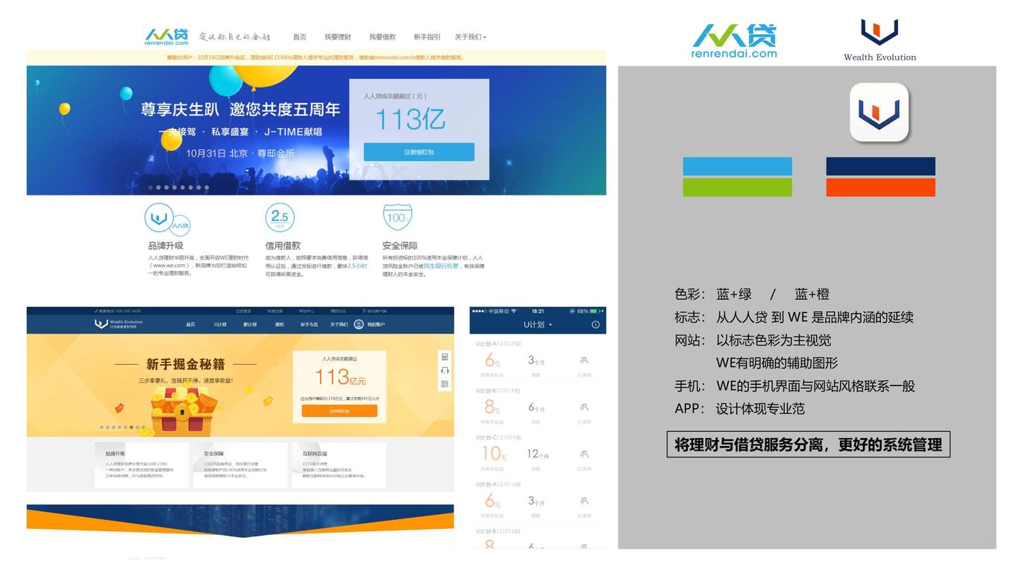This screenshot has width=1019, height=573.
Task: Open 我要借款 in the renrendai nav
Action: (x=382, y=37)
